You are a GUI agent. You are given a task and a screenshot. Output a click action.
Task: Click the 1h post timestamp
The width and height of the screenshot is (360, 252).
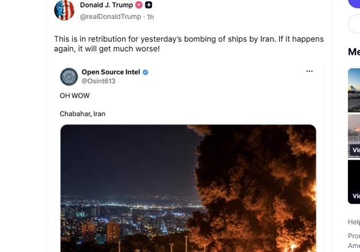[150, 17]
